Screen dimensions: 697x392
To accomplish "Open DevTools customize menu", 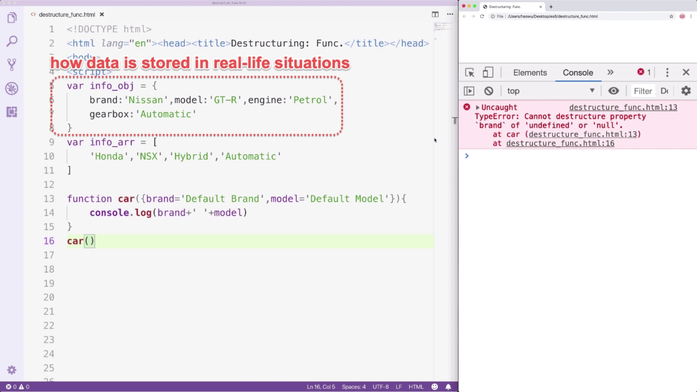I will (667, 72).
